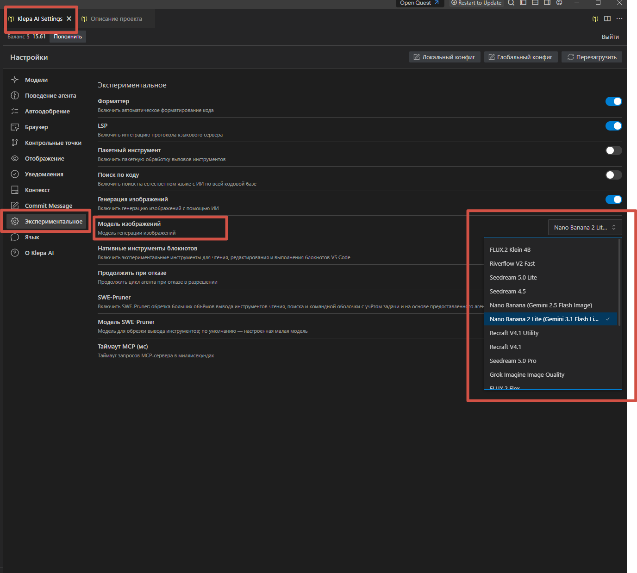
Task: Click the model dropdown list scrollbar
Action: [619, 282]
